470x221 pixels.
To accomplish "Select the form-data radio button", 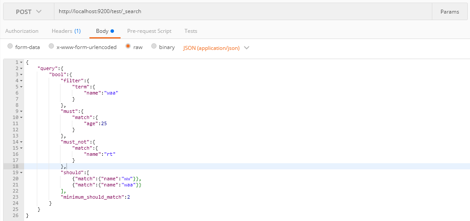I will (10, 46).
